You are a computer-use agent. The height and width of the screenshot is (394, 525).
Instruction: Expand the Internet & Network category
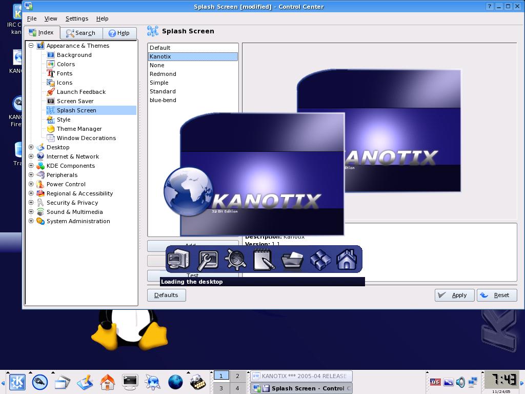point(31,156)
